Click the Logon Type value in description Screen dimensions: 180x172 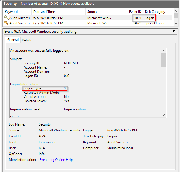(65, 88)
